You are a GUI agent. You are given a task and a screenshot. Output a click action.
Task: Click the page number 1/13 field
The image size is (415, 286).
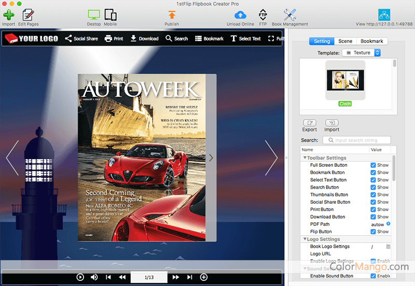point(149,277)
